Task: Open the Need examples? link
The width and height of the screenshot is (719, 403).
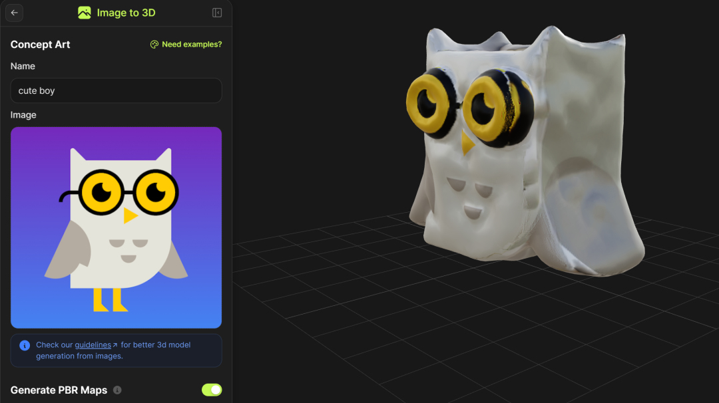Action: coord(192,45)
